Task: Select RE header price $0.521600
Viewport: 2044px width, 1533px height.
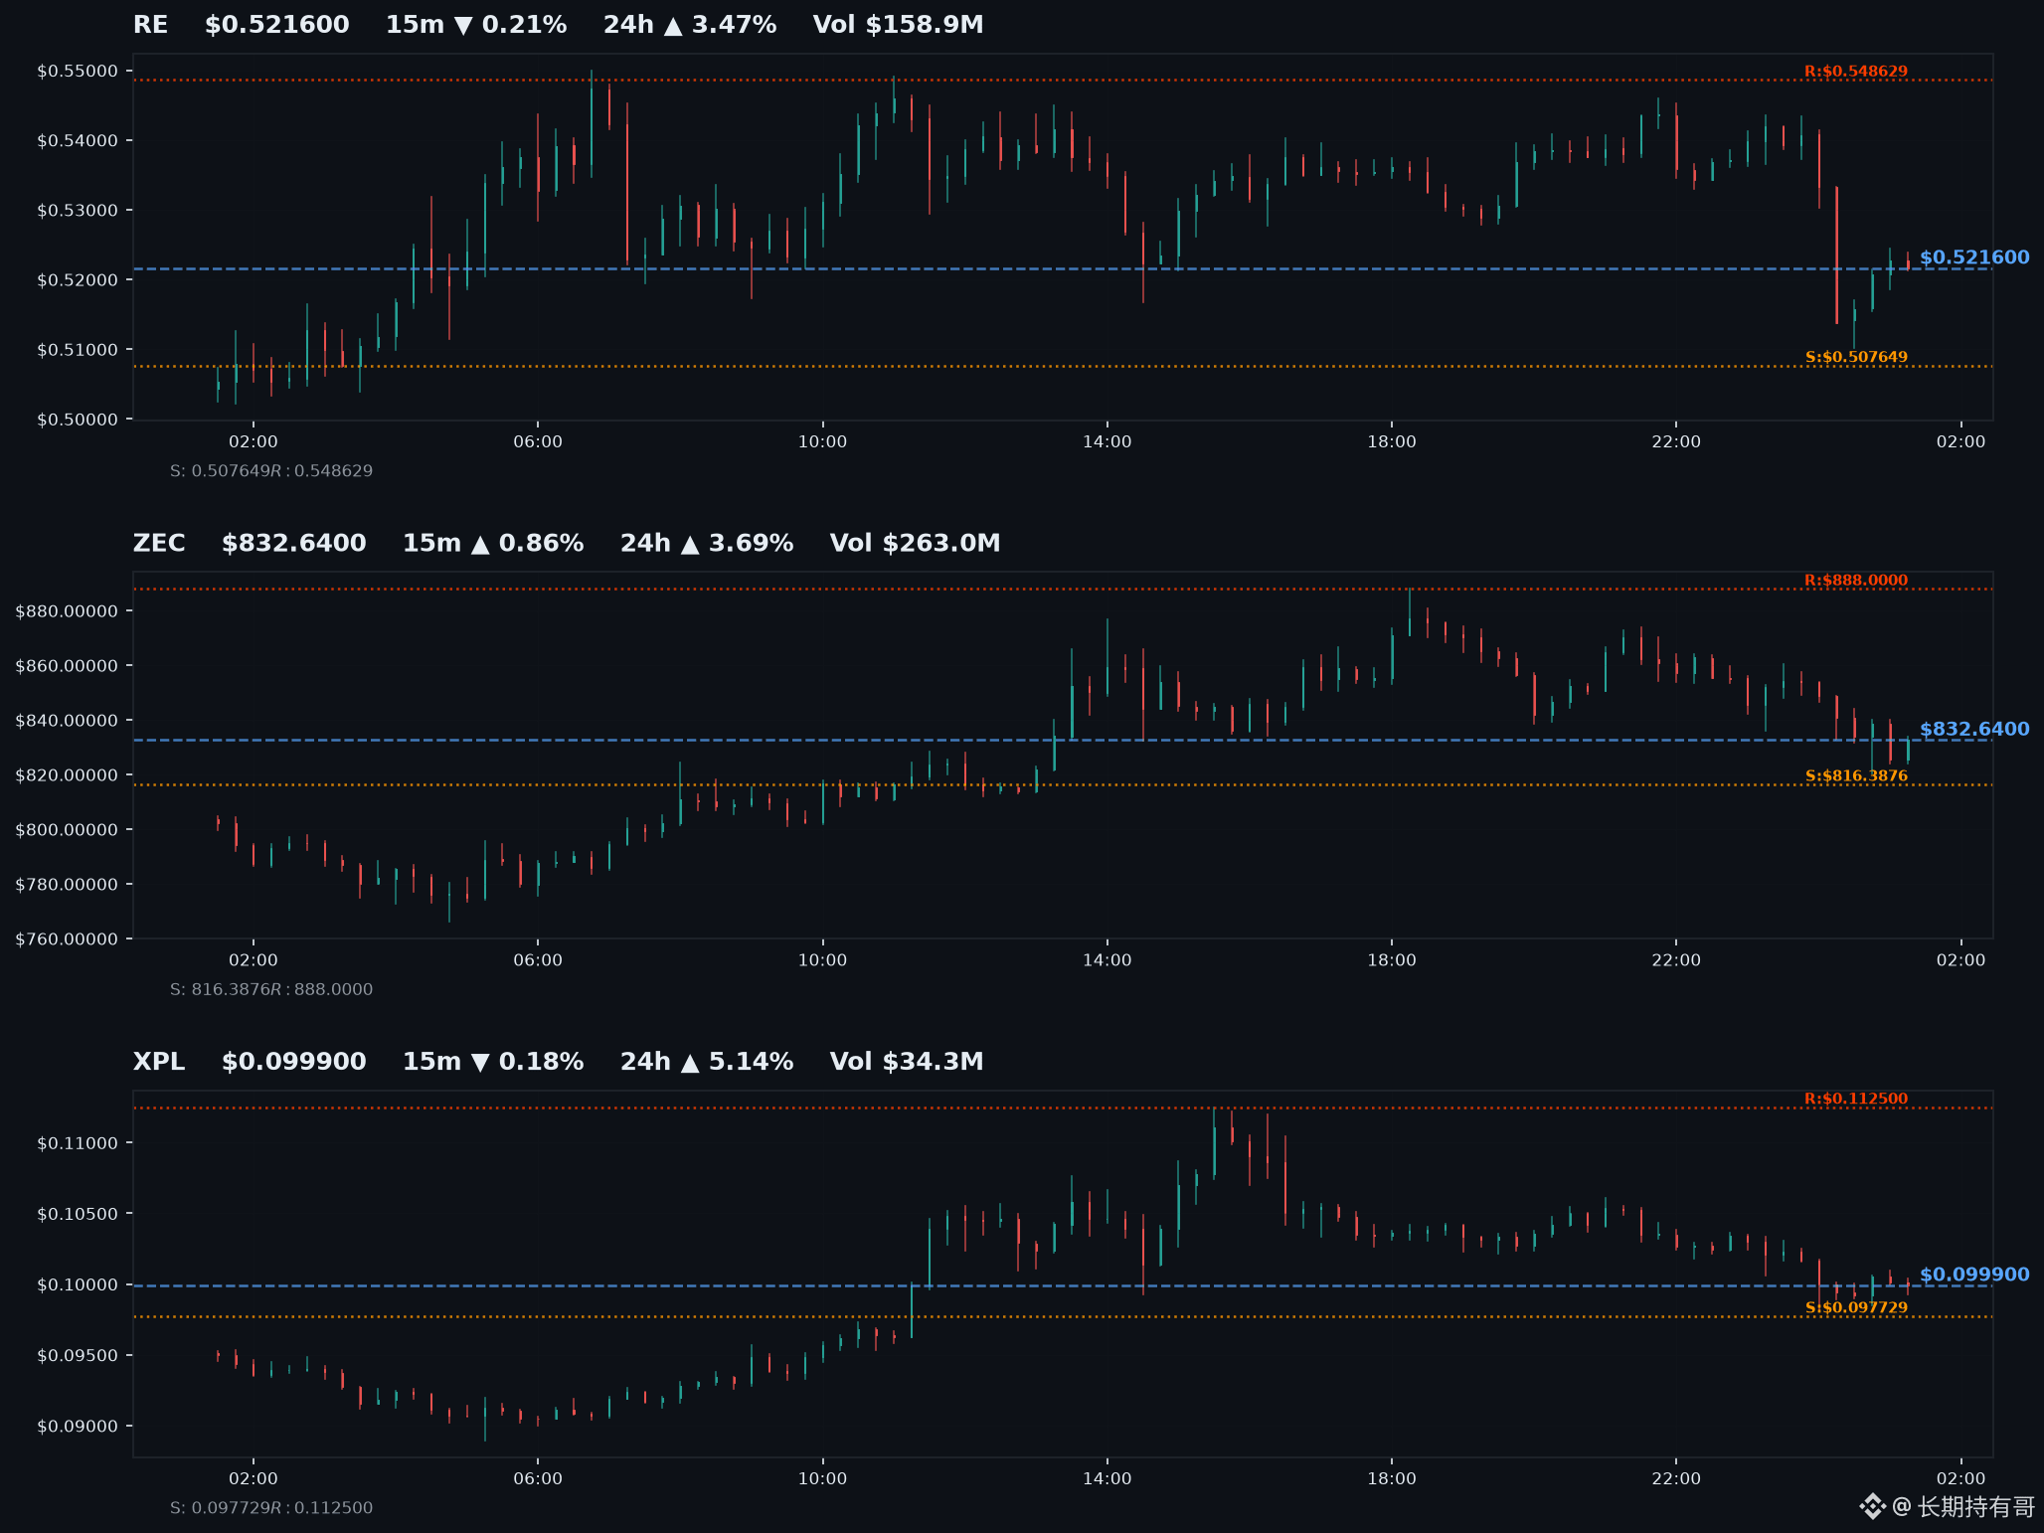Action: tap(277, 25)
